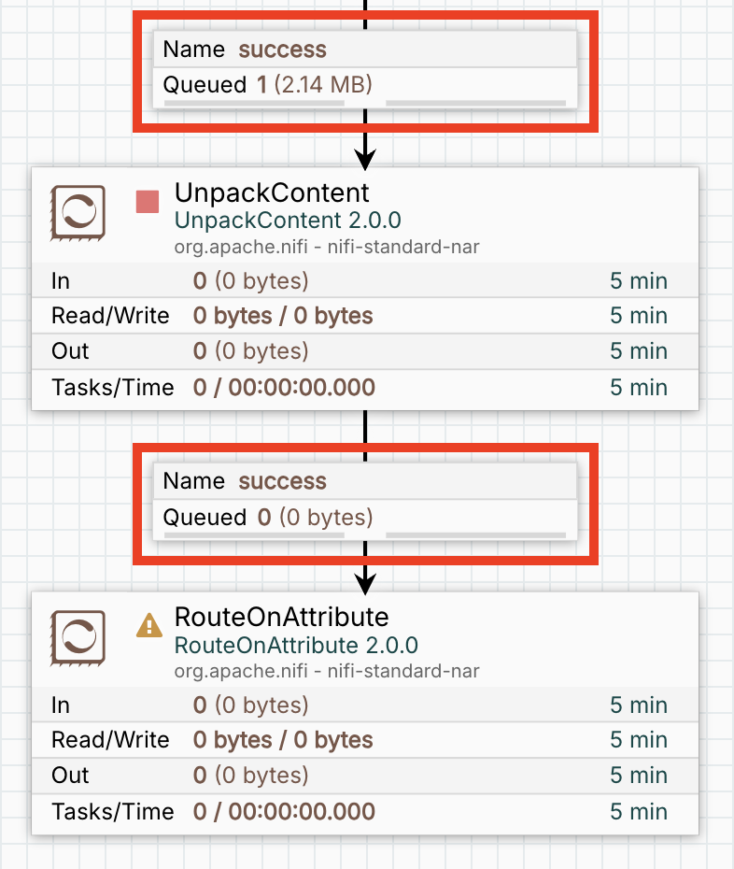Select the UnpackContent processor title
The height and width of the screenshot is (869, 734).
[x=272, y=193]
